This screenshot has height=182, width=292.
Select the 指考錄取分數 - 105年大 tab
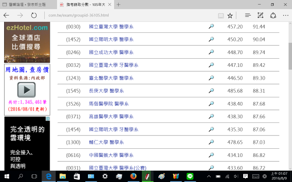point(86,5)
